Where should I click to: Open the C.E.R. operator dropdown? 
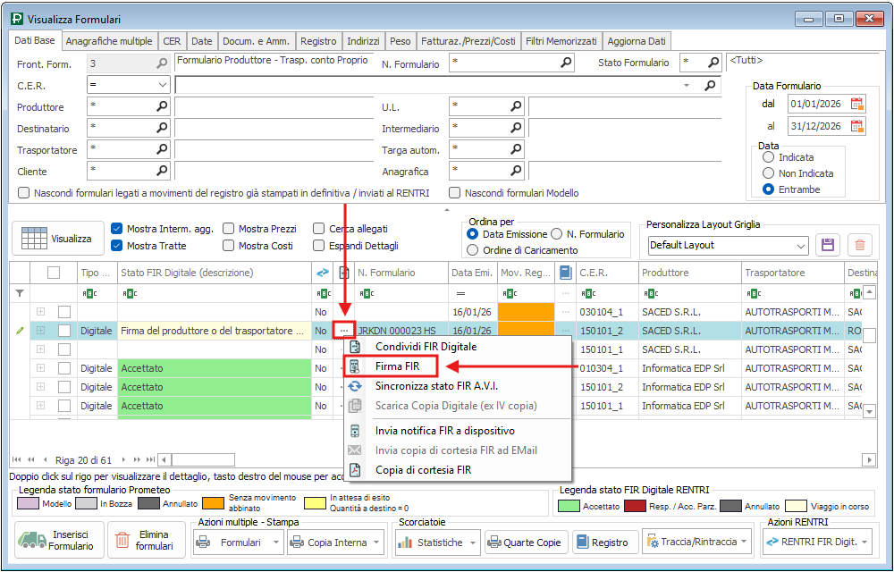coord(162,85)
